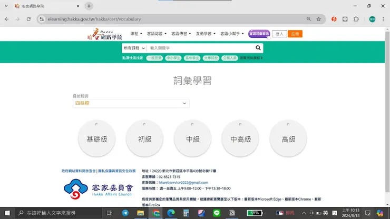The height and width of the screenshot is (219, 390).
Task: Open the 政府網站資料開放宣告 link
Action: coord(79,171)
